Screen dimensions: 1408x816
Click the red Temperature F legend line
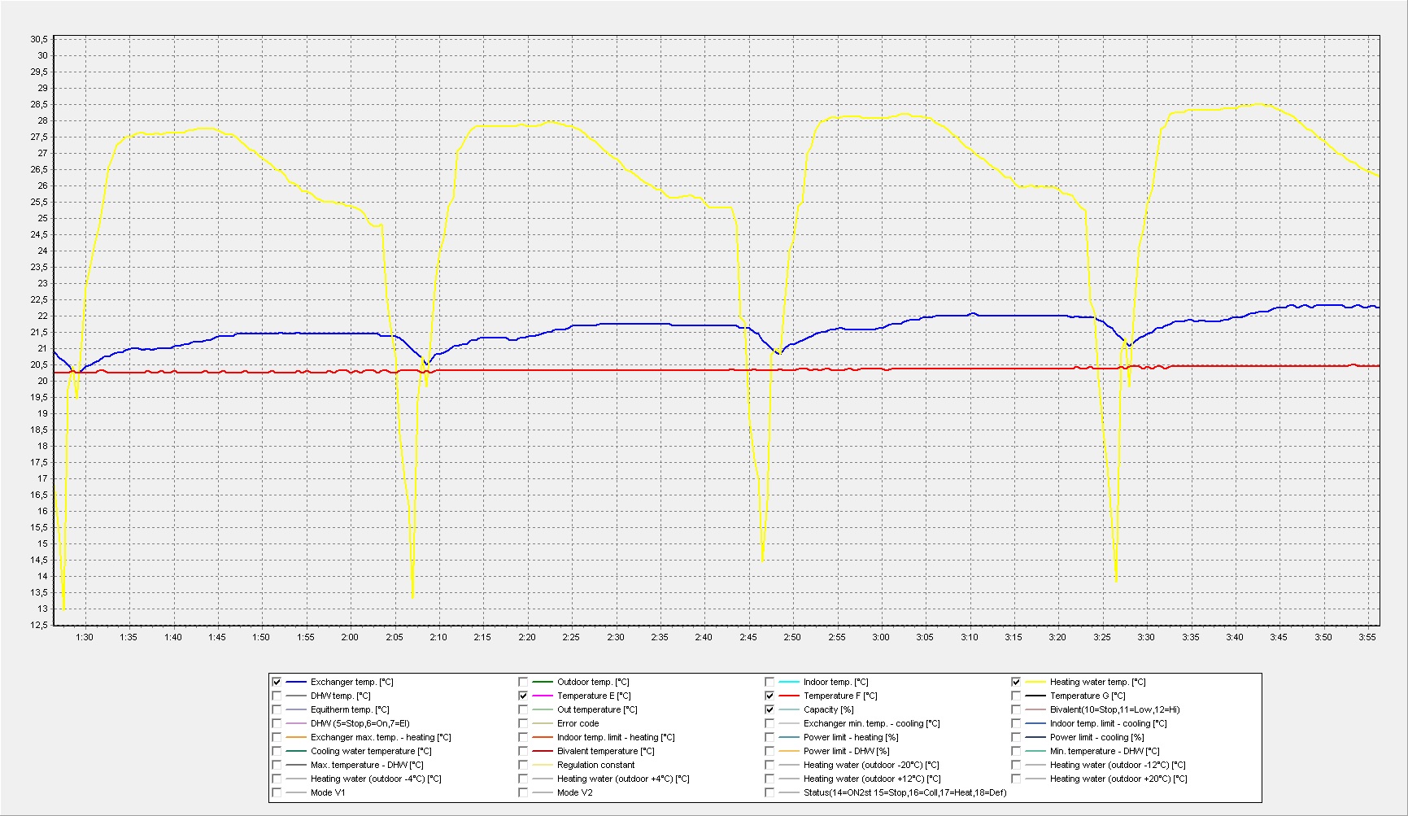pyautogui.click(x=789, y=696)
